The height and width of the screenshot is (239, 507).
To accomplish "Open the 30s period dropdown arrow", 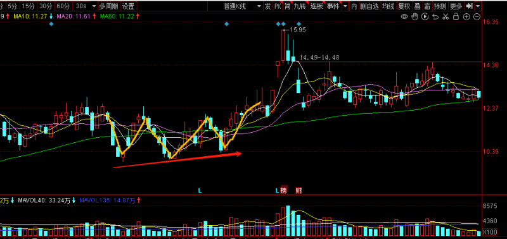I will pos(94,6).
